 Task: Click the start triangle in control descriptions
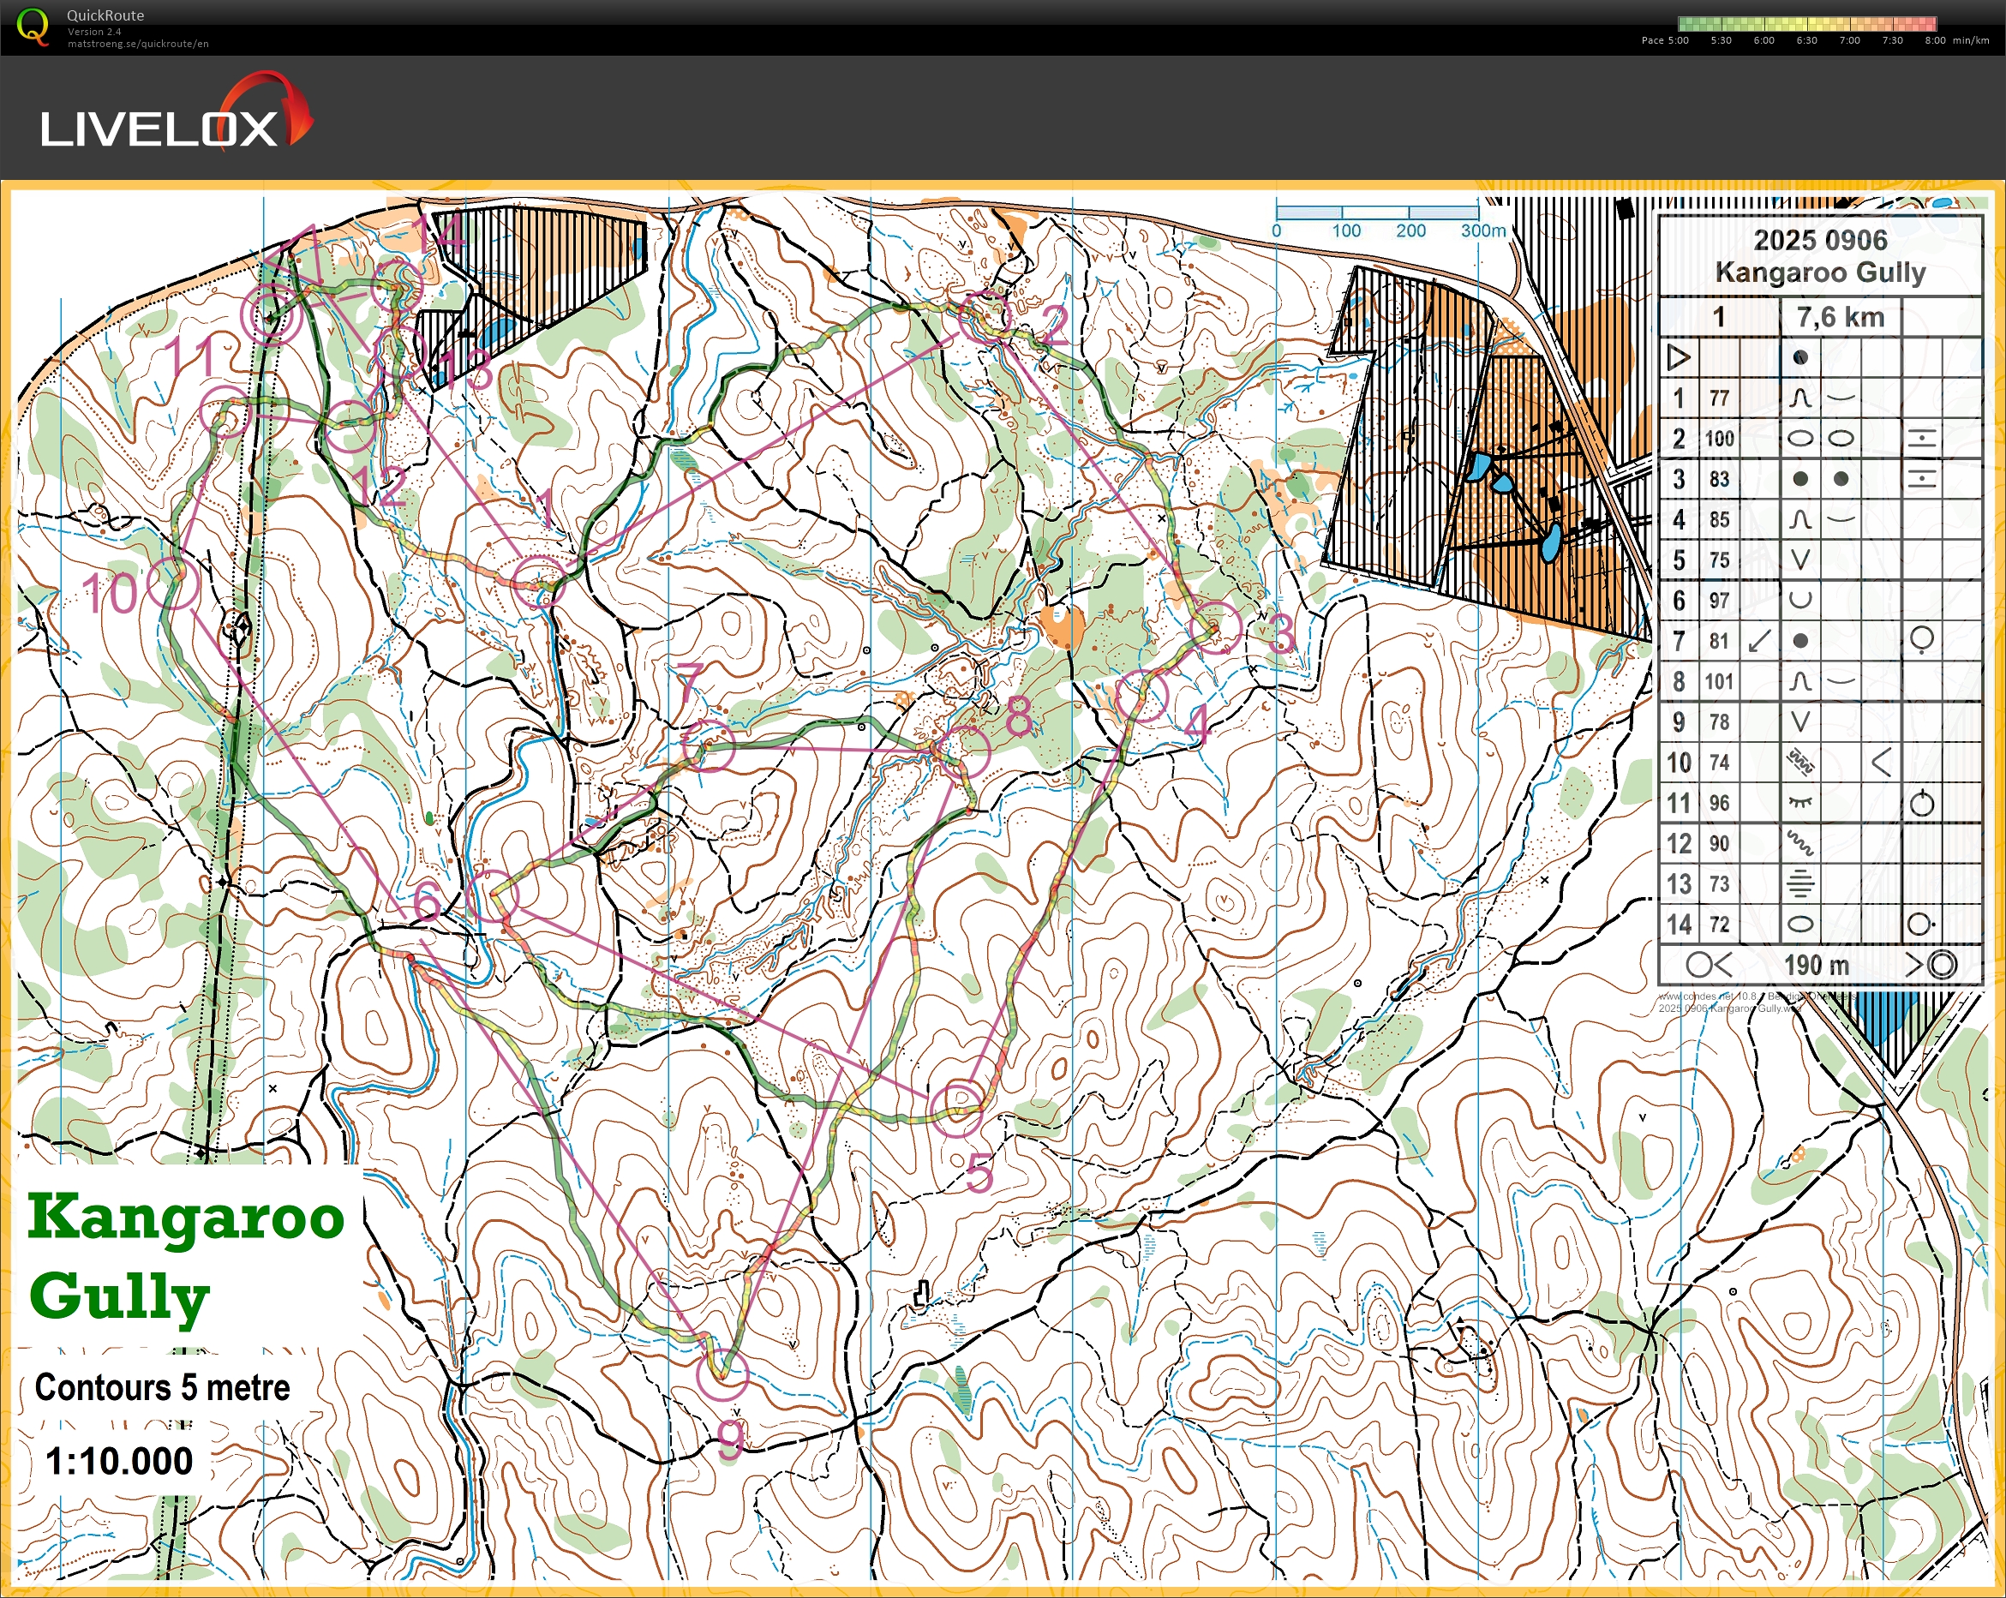coord(1678,357)
